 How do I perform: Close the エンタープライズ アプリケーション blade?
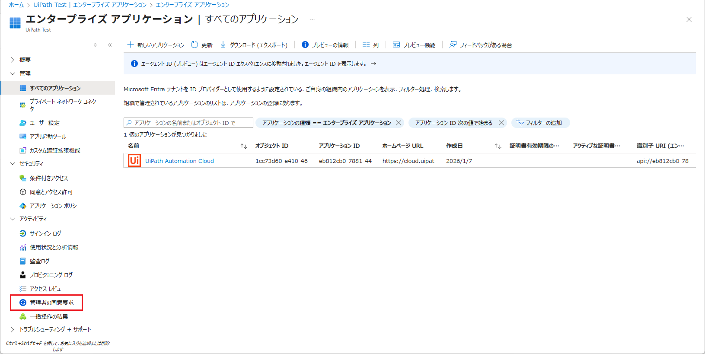pos(689,19)
